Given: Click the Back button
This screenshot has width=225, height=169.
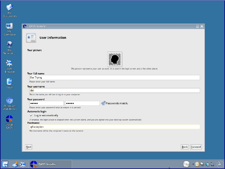Looking at the screenshot, I should (185, 147).
